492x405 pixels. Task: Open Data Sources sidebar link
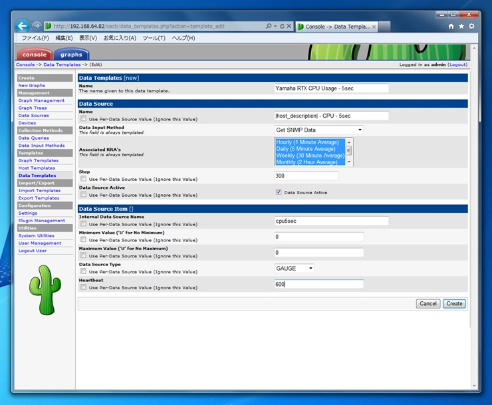(x=33, y=116)
